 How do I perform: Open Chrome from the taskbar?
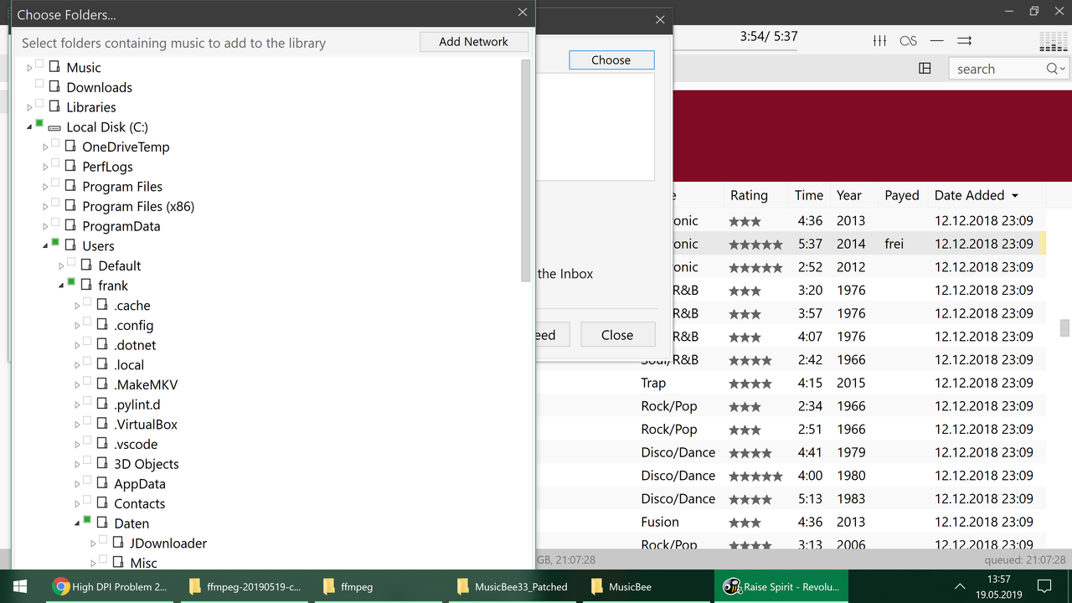pyautogui.click(x=109, y=586)
